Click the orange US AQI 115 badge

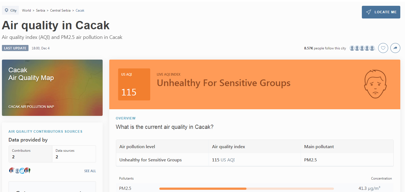(134, 84)
